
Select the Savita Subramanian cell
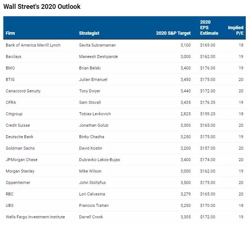pos(97,45)
